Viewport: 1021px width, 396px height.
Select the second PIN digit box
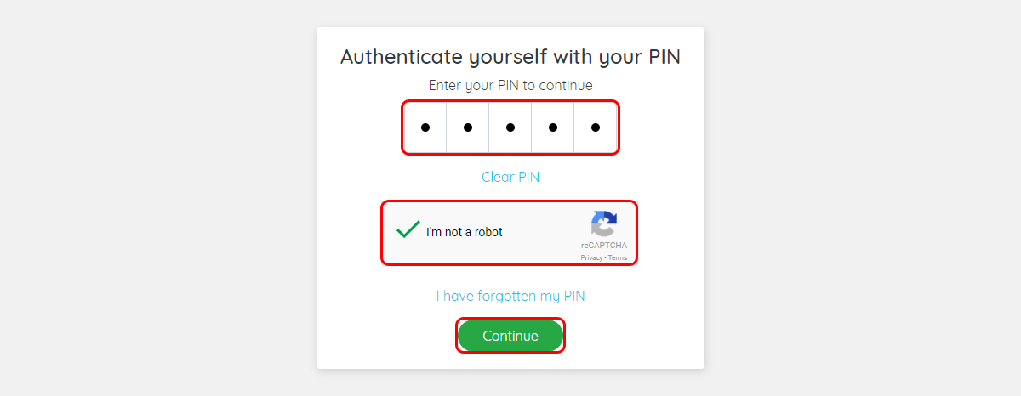point(468,127)
